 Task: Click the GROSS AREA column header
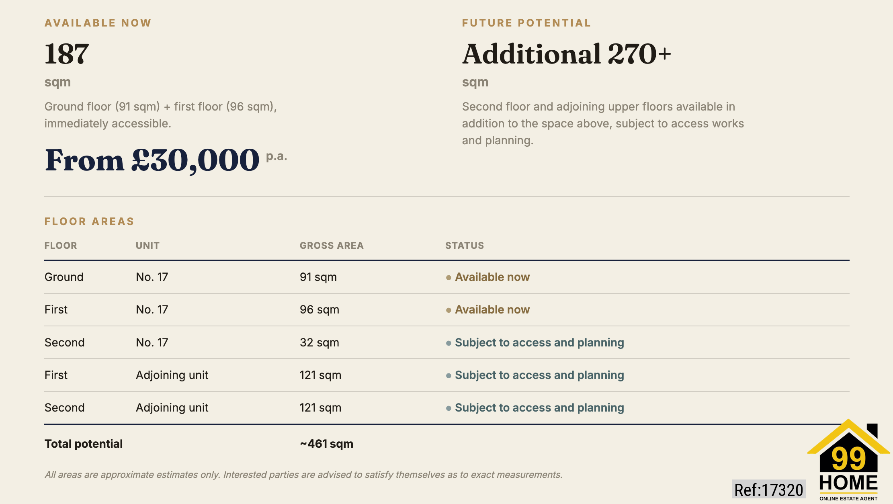(332, 246)
